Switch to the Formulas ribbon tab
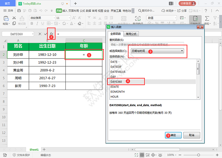 tap(82, 11)
